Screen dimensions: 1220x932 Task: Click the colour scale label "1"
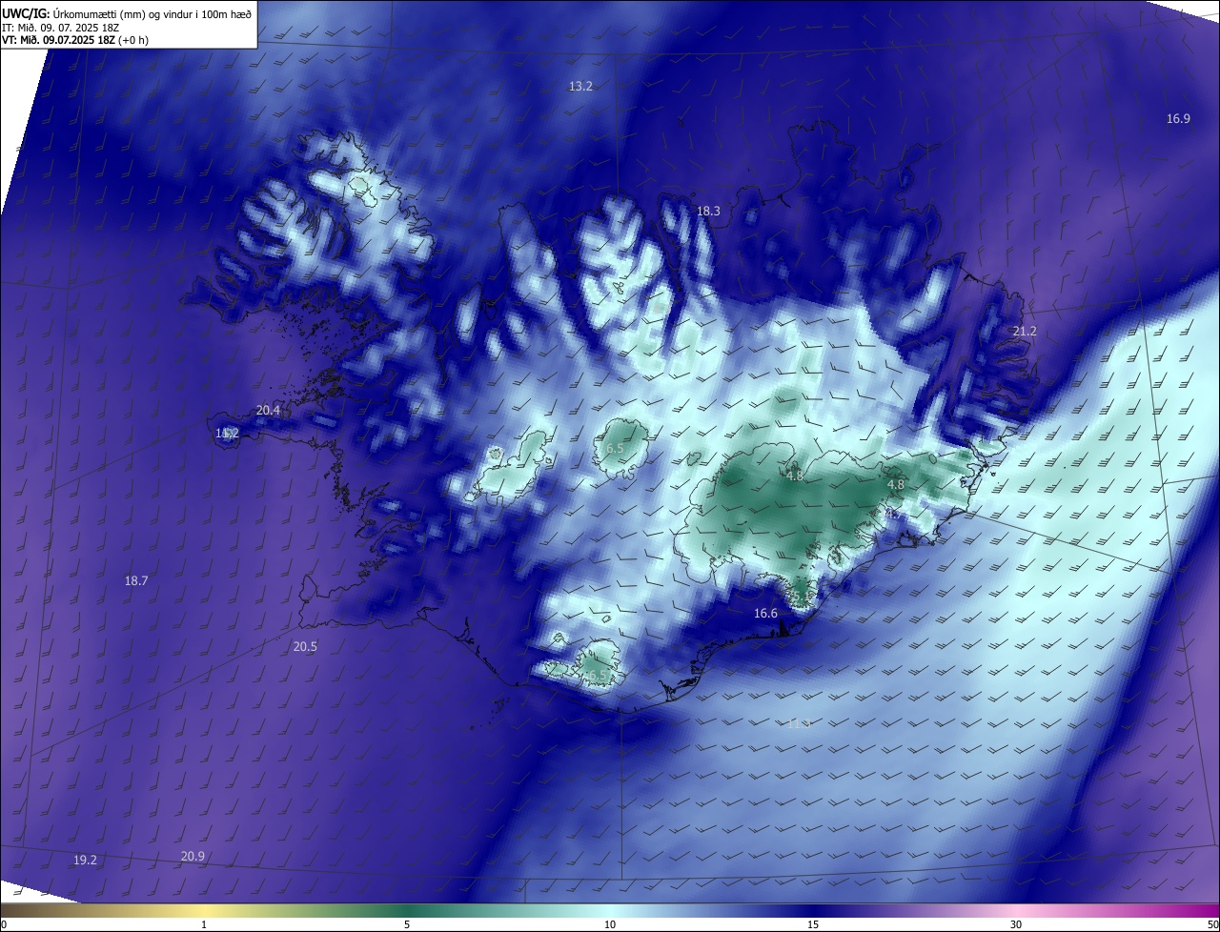click(204, 924)
